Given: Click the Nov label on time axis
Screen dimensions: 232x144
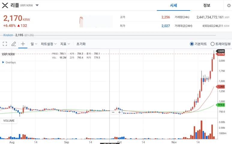Looking at the screenshot, I should 174,142.
